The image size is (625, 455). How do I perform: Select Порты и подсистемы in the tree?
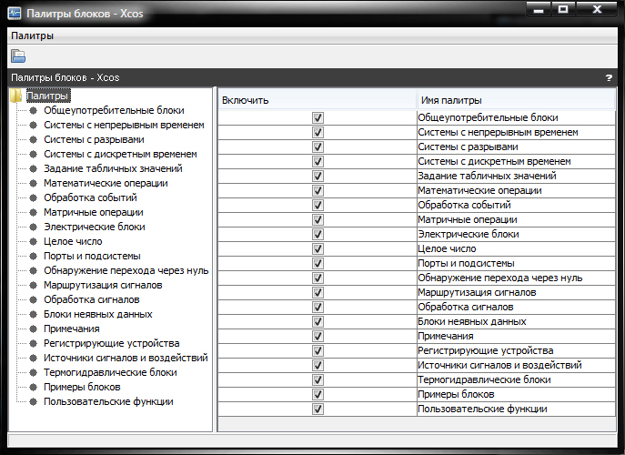point(92,256)
